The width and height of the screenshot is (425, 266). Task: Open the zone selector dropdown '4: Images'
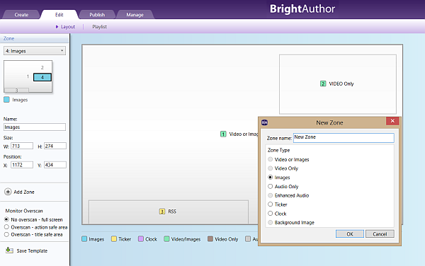click(35, 51)
